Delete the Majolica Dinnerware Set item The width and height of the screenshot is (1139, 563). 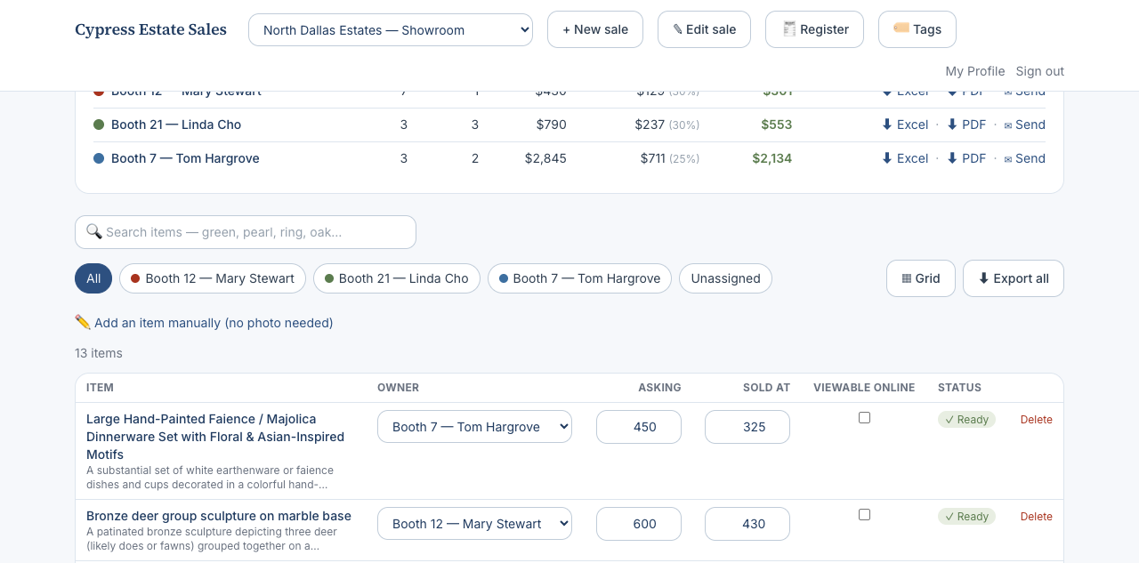pos(1036,420)
